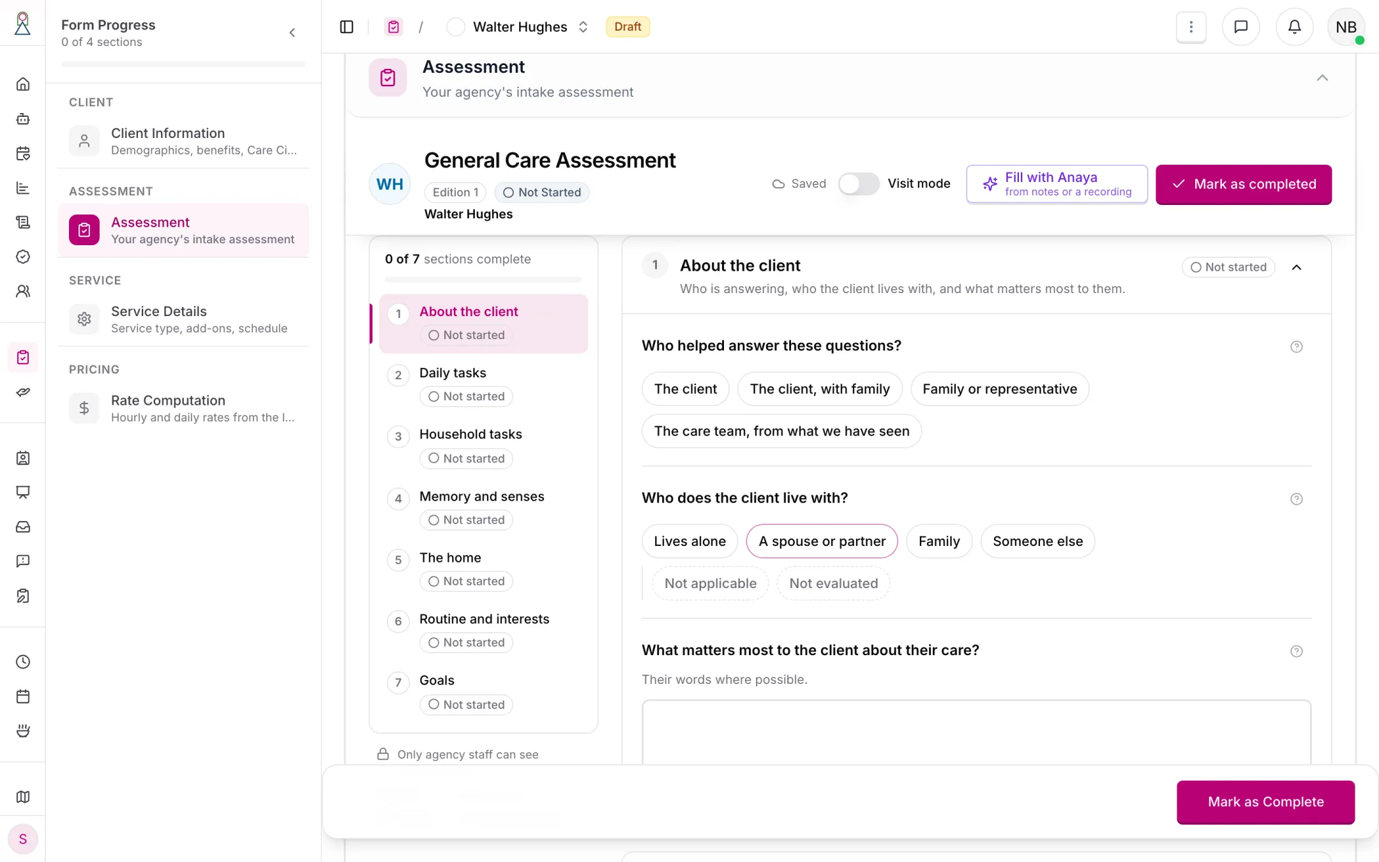This screenshot has height=862, width=1379.
Task: Click help icon for 'Who does the client live with'
Action: [1296, 499]
